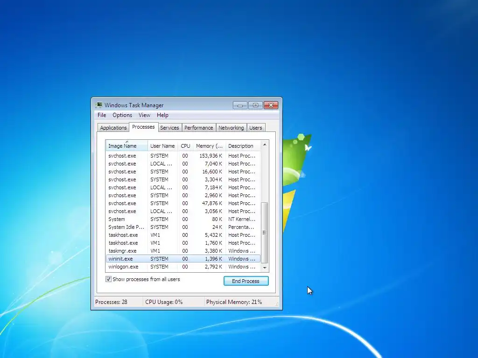Click CPU Usage: 0% in status bar
The image size is (478, 358).
(x=164, y=302)
